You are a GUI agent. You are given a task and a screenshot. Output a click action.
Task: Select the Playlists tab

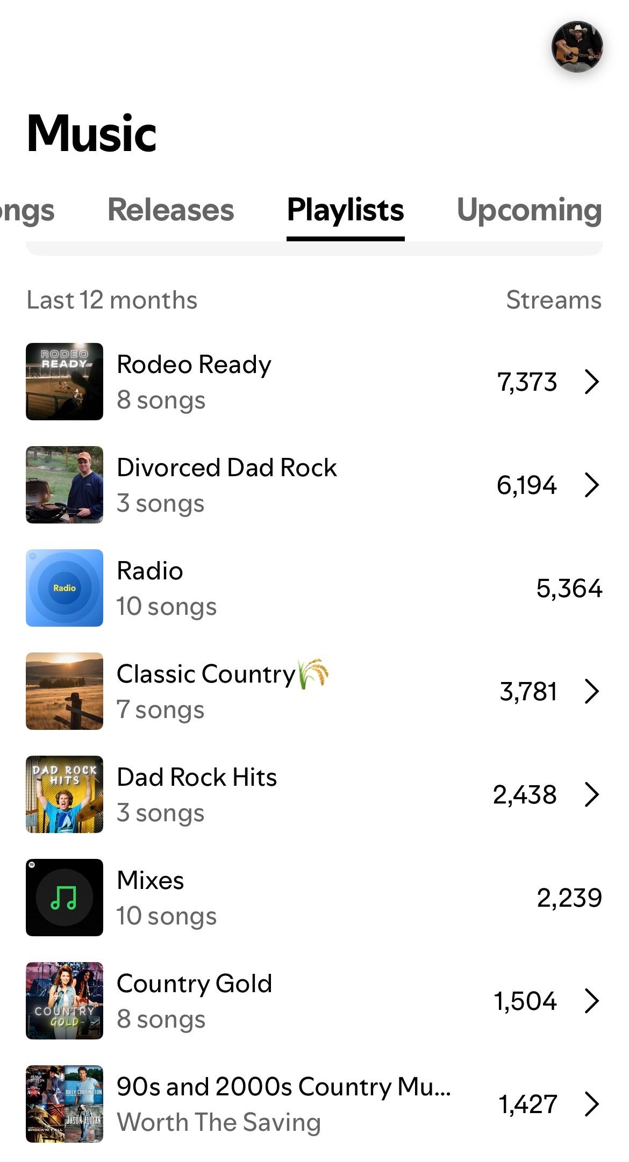(345, 210)
